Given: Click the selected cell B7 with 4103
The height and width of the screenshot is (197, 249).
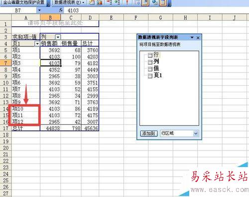Looking at the screenshot, I should (50, 63).
